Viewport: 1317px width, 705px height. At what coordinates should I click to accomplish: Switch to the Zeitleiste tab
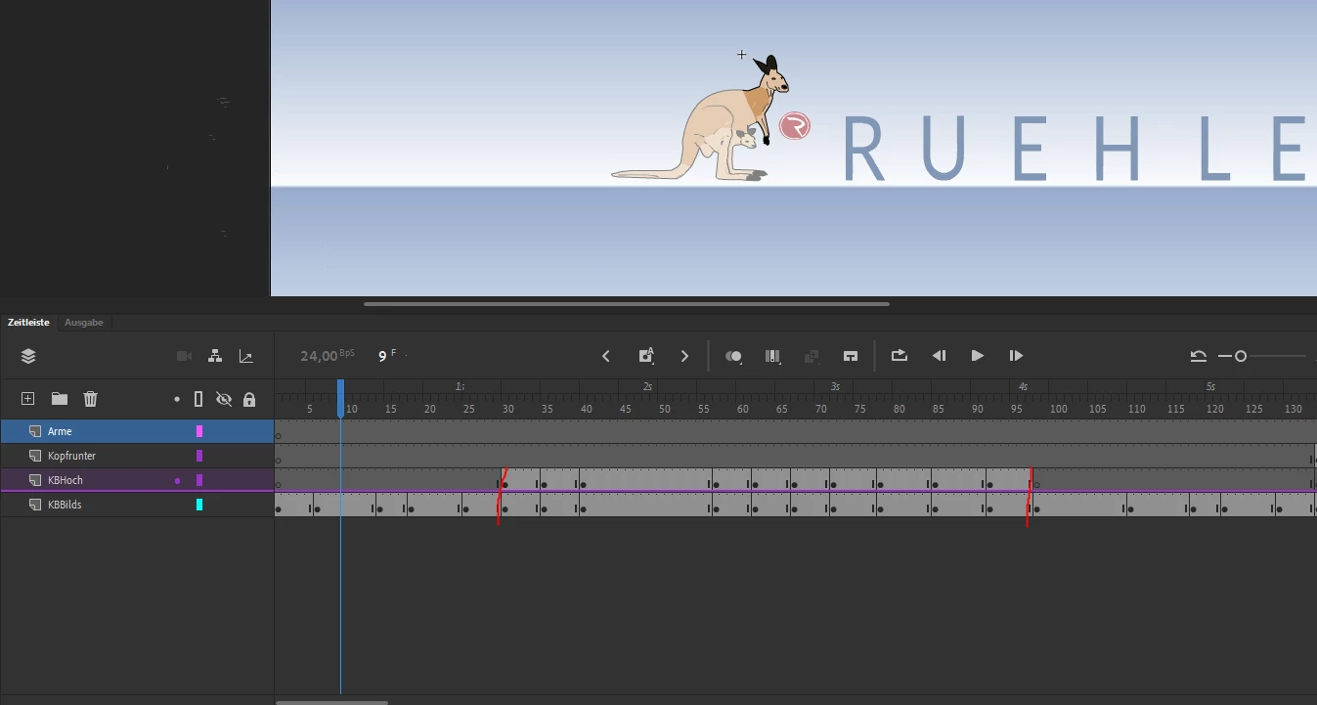pyautogui.click(x=28, y=322)
